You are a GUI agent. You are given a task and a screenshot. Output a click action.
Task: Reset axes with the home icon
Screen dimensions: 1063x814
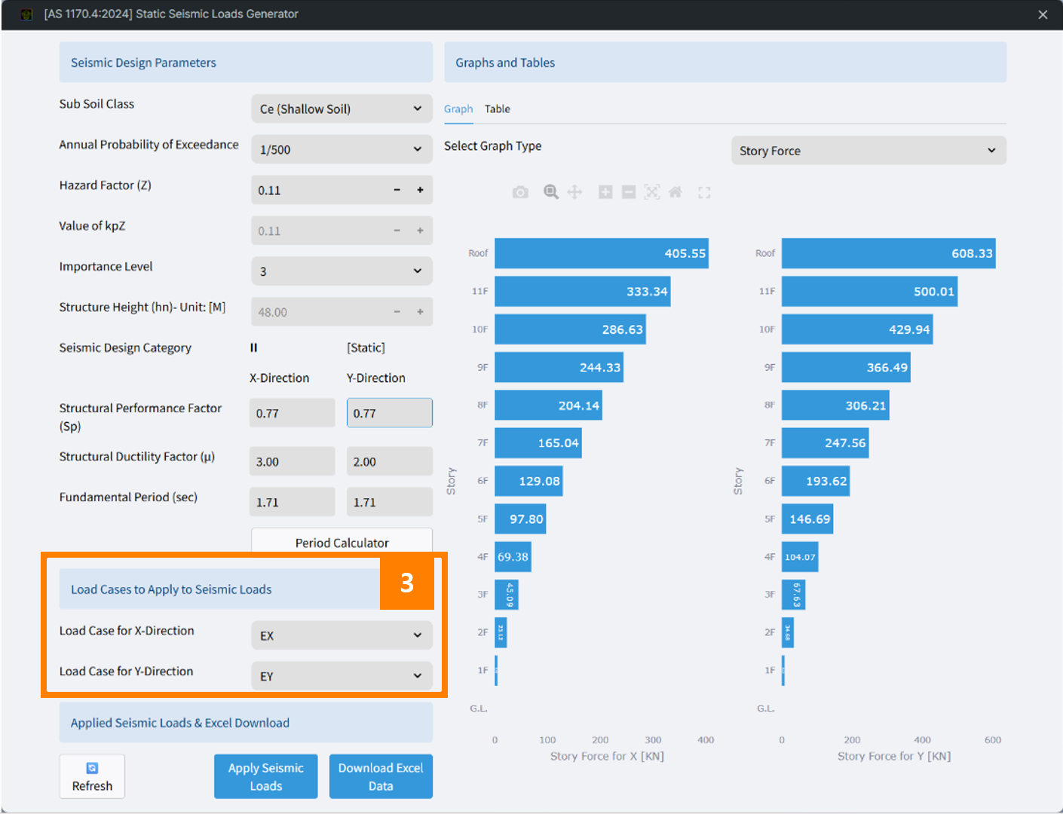point(675,192)
